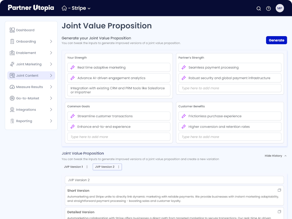Open Reporting in the sidebar
Viewport: 292px width, 219px height.
click(x=24, y=121)
